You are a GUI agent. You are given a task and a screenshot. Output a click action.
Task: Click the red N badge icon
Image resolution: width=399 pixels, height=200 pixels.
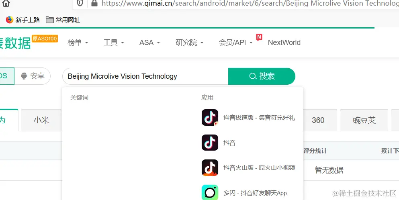pos(259,37)
